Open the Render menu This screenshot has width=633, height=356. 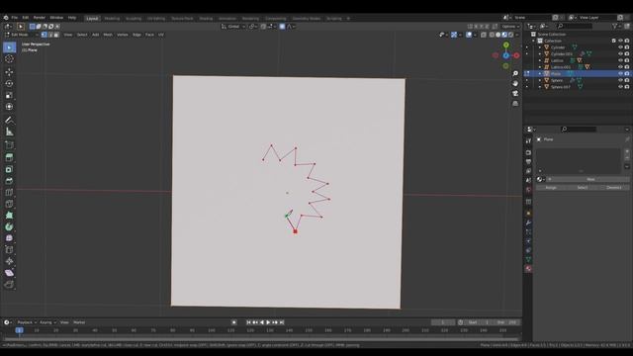[x=40, y=18]
